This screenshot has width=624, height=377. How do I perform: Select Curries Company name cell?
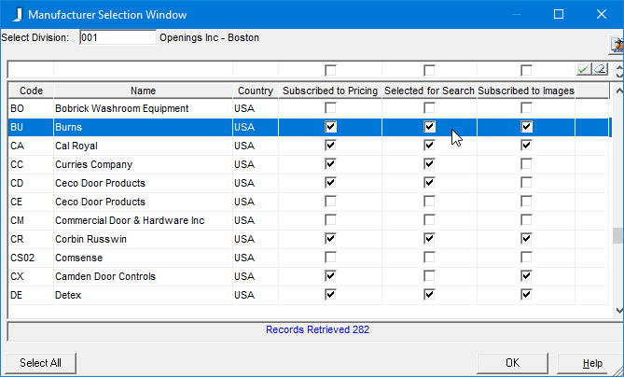[144, 164]
